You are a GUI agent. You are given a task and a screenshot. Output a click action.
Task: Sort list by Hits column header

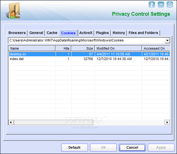[x=63, y=48]
